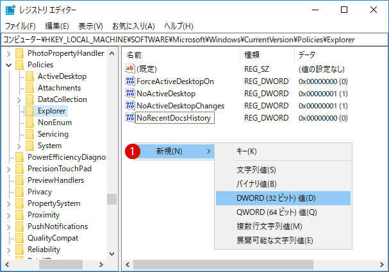The image size is (389, 272).
Task: Click the registry path address bar
Action: click(194, 40)
